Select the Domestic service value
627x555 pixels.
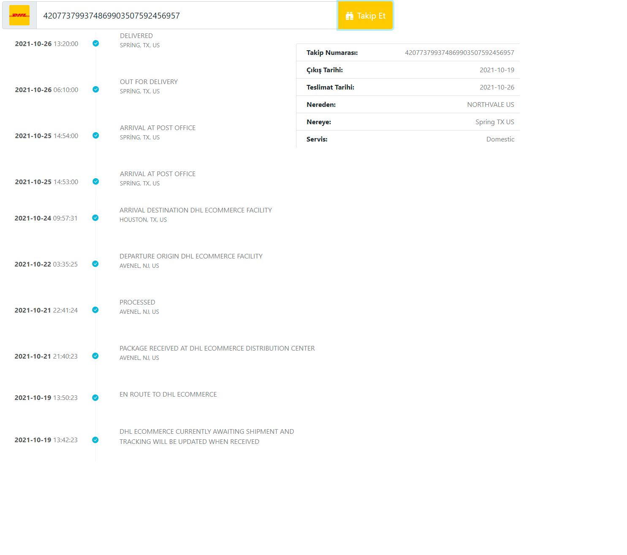(x=500, y=139)
